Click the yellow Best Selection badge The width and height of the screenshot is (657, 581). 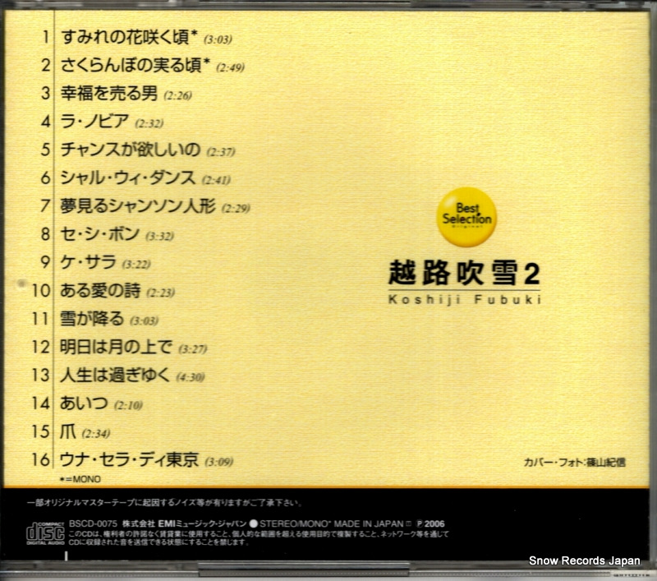466,217
